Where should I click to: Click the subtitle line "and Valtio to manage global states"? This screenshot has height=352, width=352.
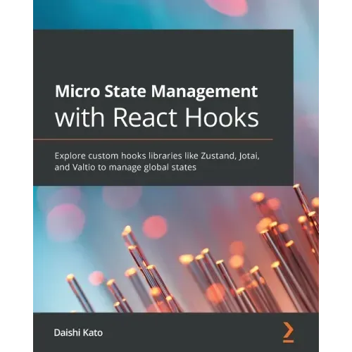(125, 168)
